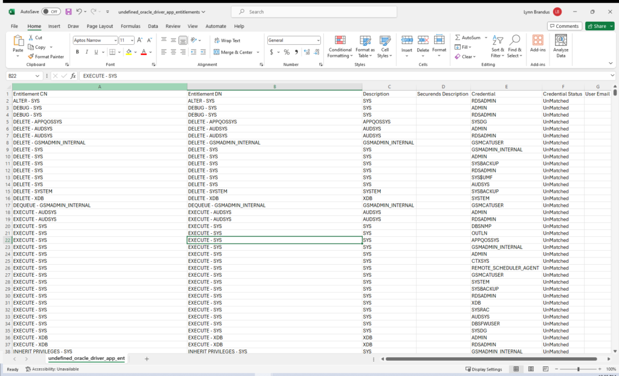Switch to the Data tab
The width and height of the screenshot is (619, 376).
pyautogui.click(x=153, y=26)
